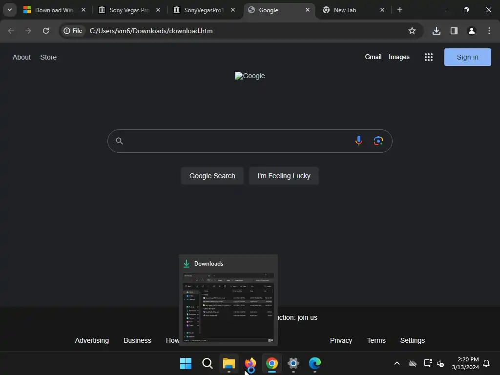This screenshot has height=375, width=500.
Task: Open Business footer link
Action: tap(137, 340)
